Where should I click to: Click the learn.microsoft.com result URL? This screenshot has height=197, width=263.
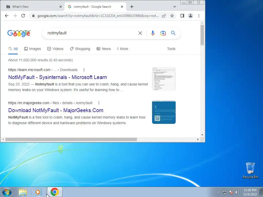[43, 70]
